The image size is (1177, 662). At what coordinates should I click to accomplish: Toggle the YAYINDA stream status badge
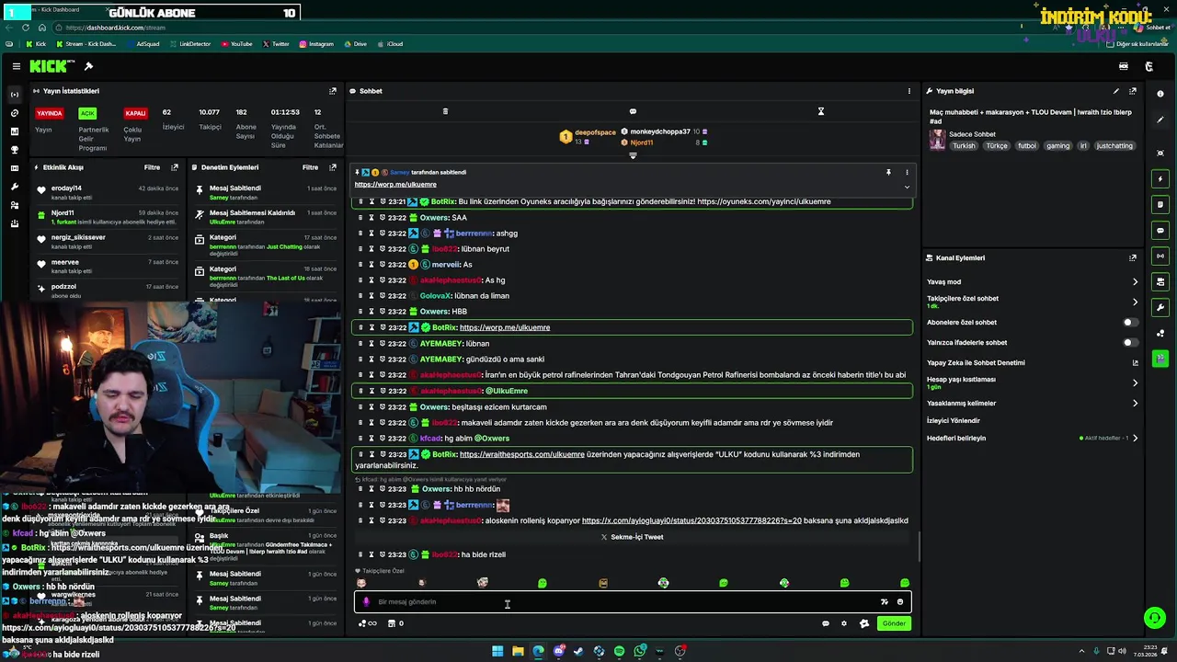(x=49, y=113)
